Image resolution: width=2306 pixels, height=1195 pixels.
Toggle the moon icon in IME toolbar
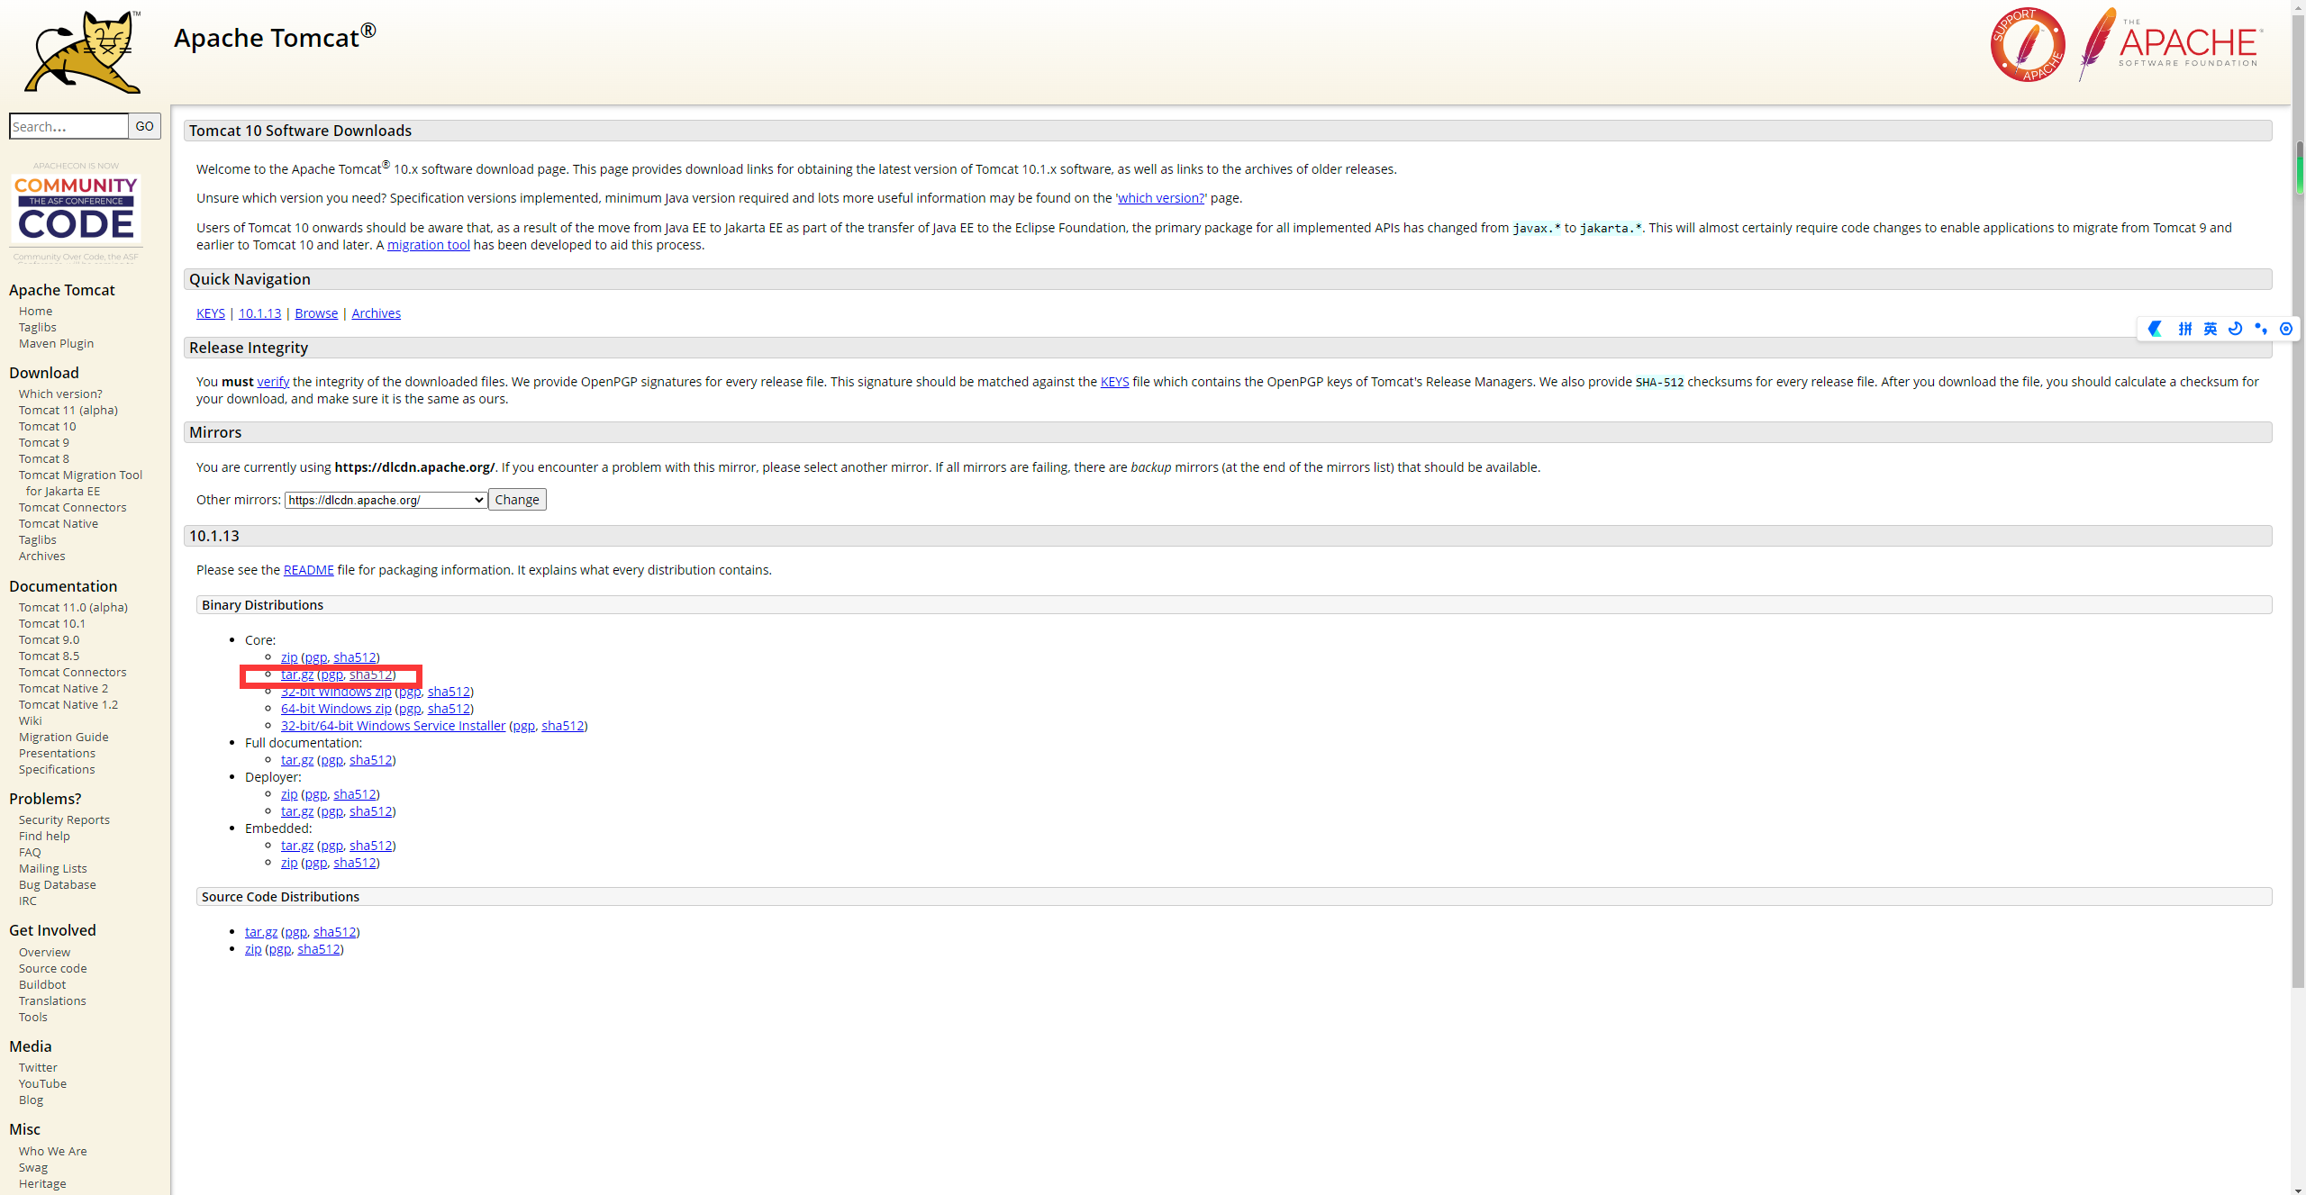pyautogui.click(x=2235, y=329)
